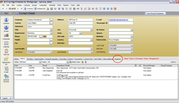Expand the City dropdown
This screenshot has width=179, height=103.
[92, 30]
